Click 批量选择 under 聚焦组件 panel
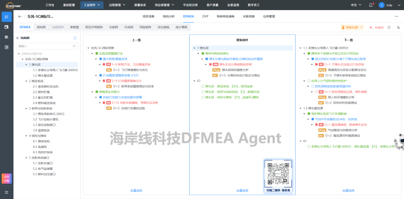The image size is (404, 199). pos(242,190)
